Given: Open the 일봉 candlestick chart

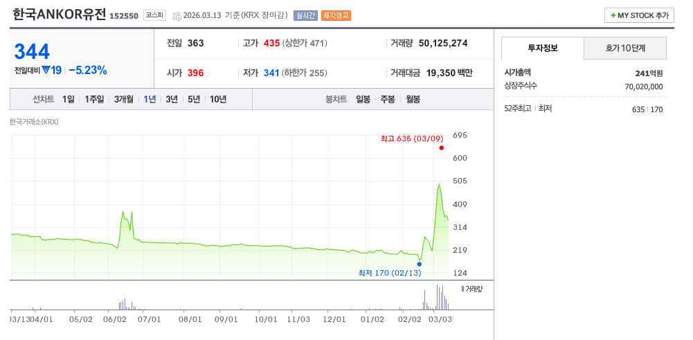Looking at the screenshot, I should 363,99.
